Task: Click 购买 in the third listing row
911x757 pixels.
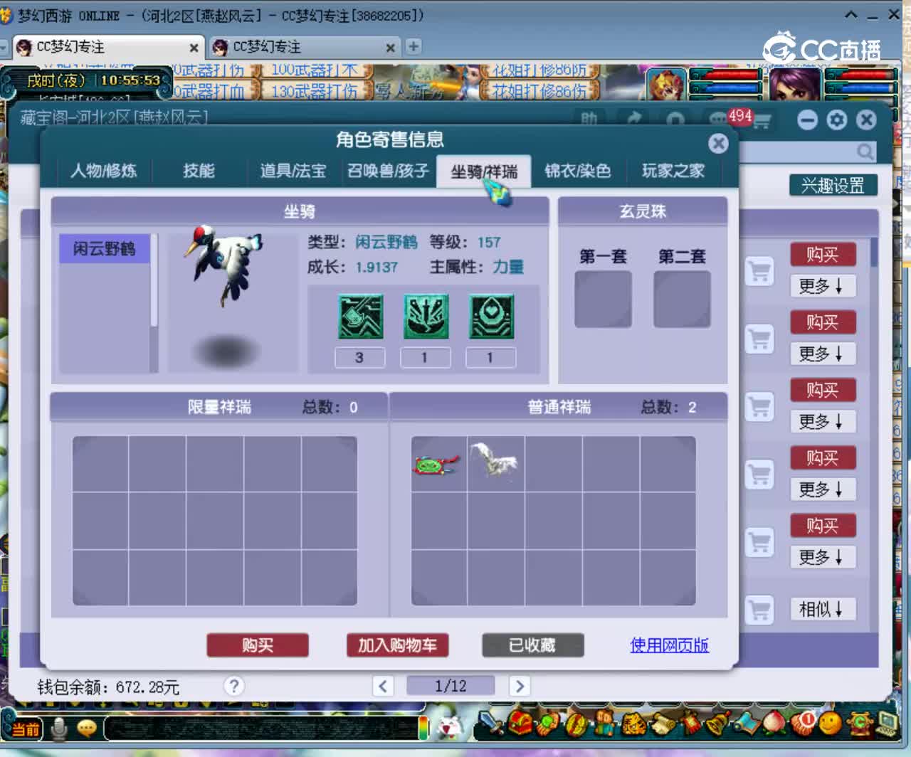Action: click(x=822, y=390)
